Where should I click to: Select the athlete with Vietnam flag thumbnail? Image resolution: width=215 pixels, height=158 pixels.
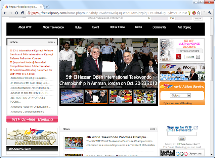click(121, 97)
